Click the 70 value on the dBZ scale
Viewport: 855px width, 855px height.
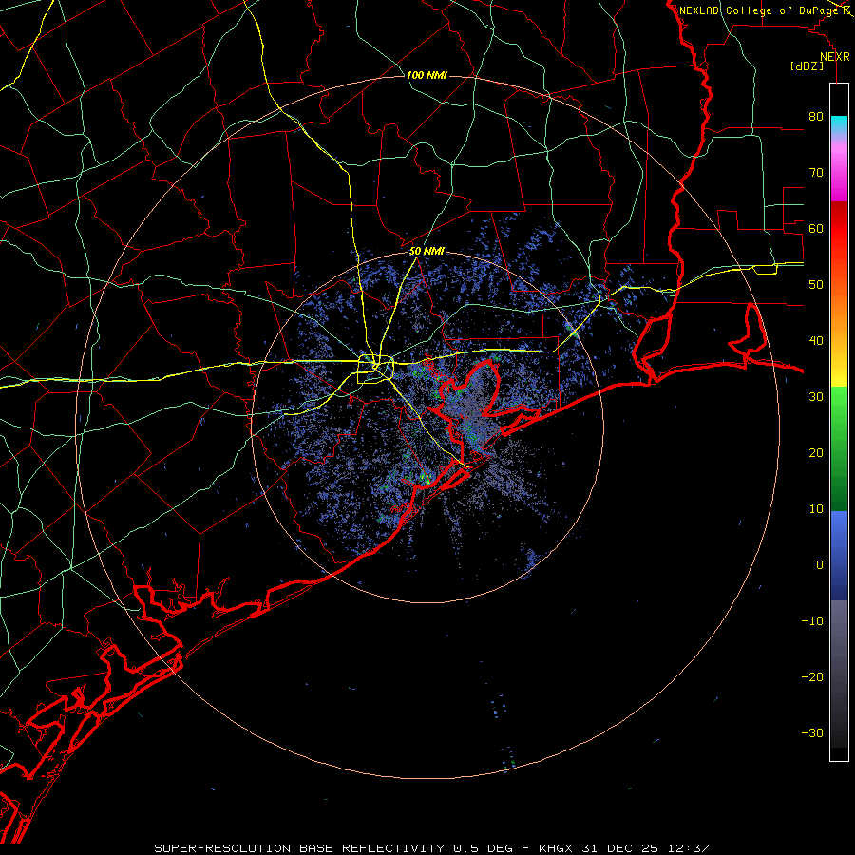pos(816,173)
